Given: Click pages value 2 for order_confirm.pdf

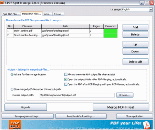Looking at the screenshot, I should (x=96, y=31).
